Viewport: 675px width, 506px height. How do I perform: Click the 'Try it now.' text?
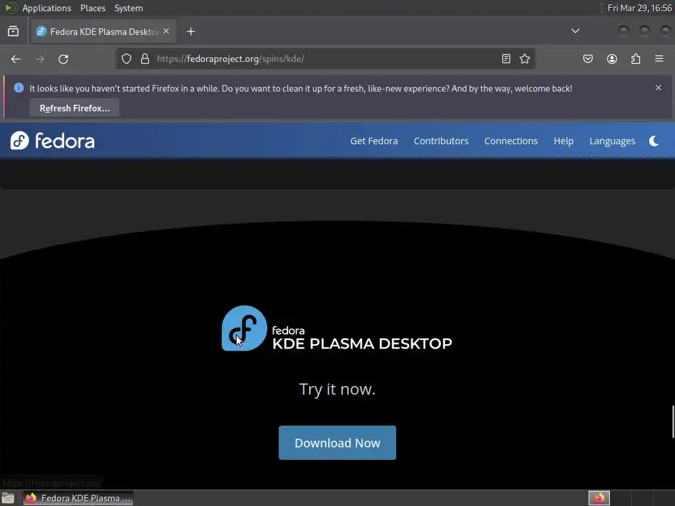[337, 389]
